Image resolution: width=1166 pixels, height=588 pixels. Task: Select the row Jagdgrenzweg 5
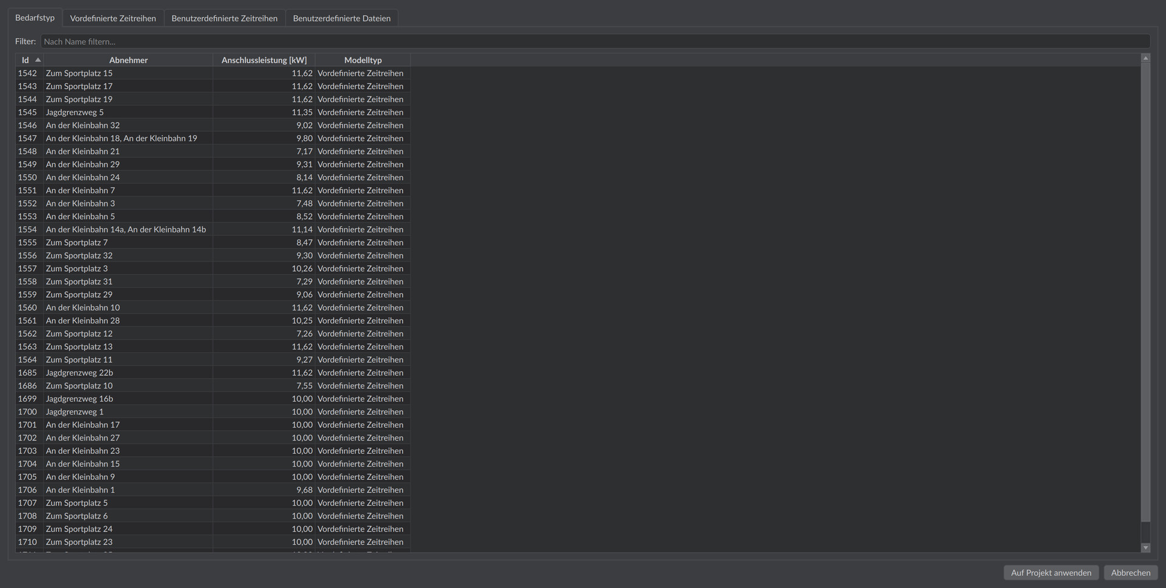(x=213, y=112)
